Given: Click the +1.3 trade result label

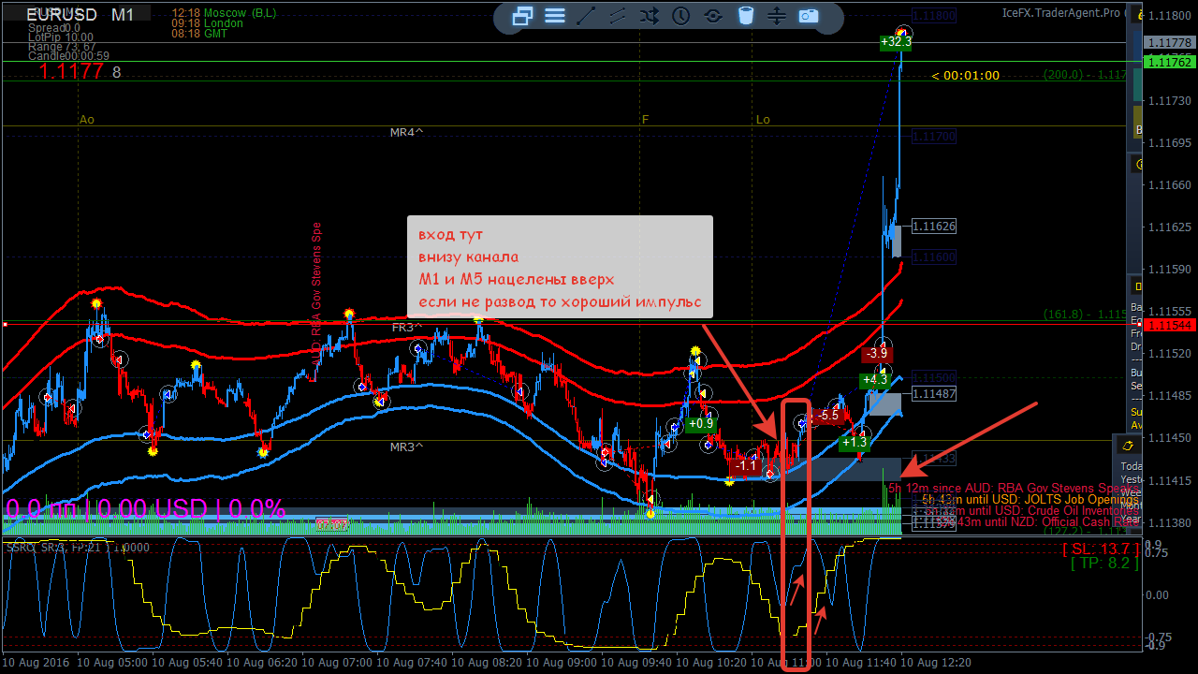Looking at the screenshot, I should [855, 442].
